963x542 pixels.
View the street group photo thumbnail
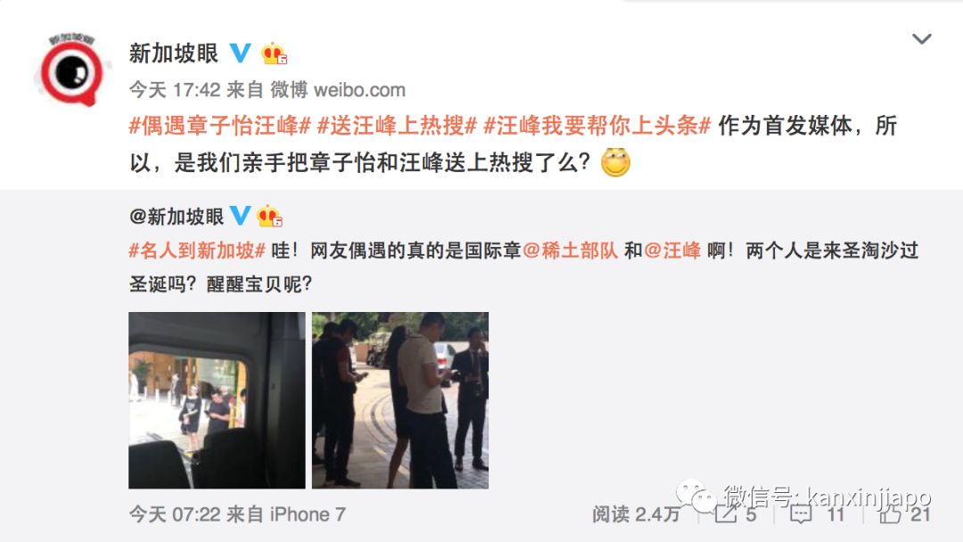point(400,400)
